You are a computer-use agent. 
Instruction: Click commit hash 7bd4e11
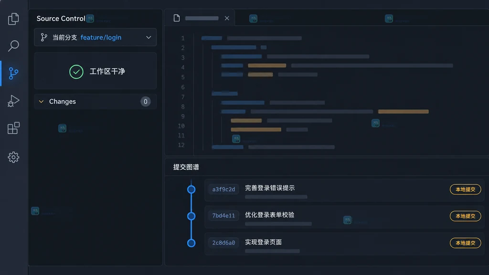[223, 216]
